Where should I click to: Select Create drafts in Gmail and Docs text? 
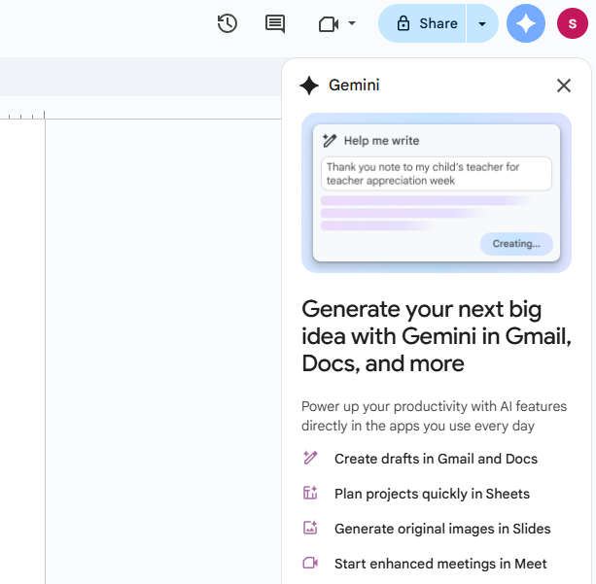(x=436, y=459)
